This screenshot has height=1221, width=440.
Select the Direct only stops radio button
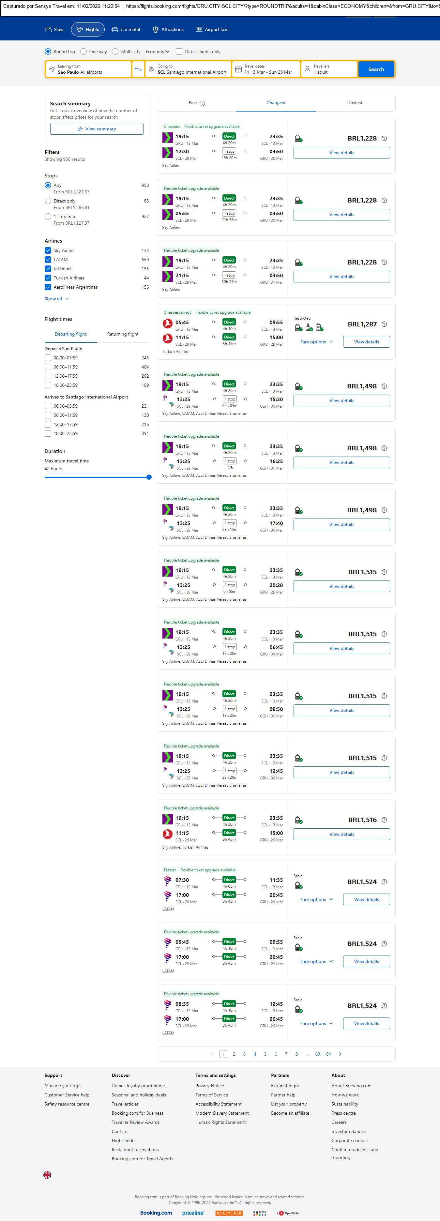click(x=48, y=201)
